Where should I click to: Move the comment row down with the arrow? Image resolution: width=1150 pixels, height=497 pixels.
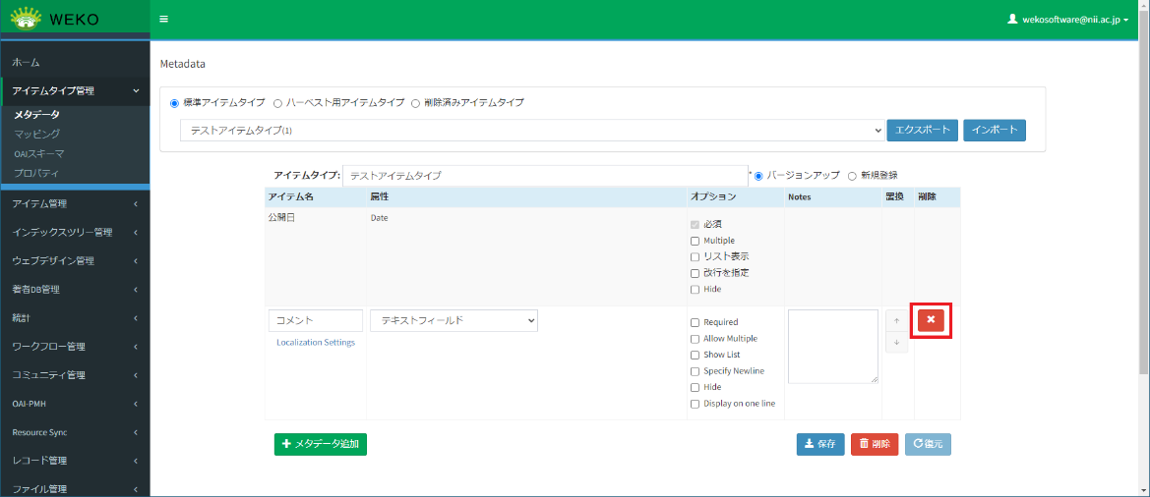click(x=896, y=343)
